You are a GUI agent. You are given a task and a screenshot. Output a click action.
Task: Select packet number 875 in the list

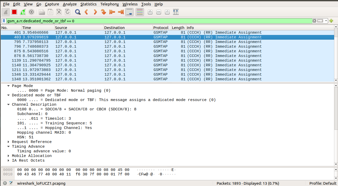130,51
